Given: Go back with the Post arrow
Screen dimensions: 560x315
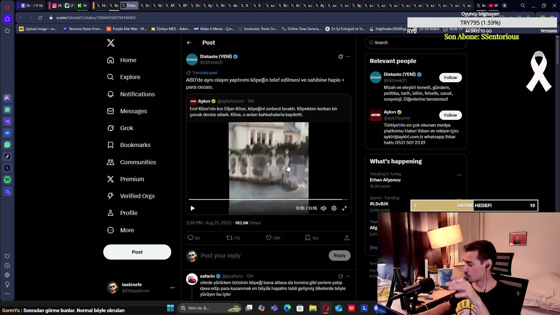Looking at the screenshot, I should tap(189, 42).
